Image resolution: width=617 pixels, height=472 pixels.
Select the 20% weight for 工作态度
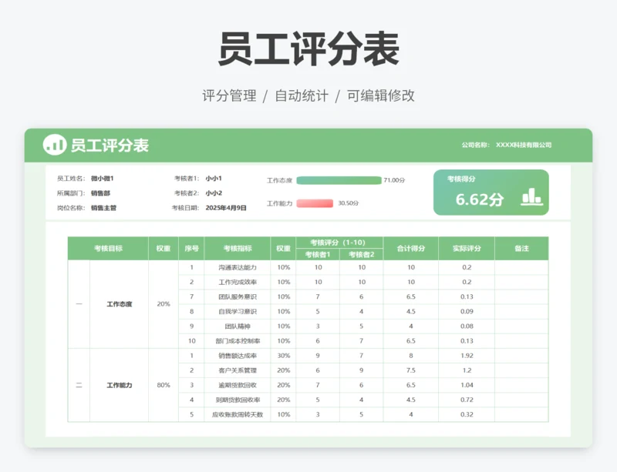(164, 304)
